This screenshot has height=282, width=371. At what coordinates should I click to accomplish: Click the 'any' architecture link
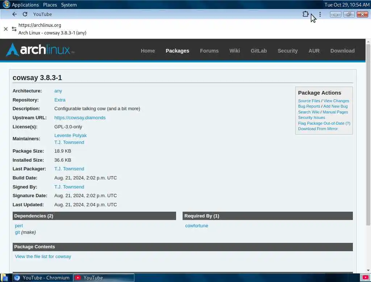[58, 91]
